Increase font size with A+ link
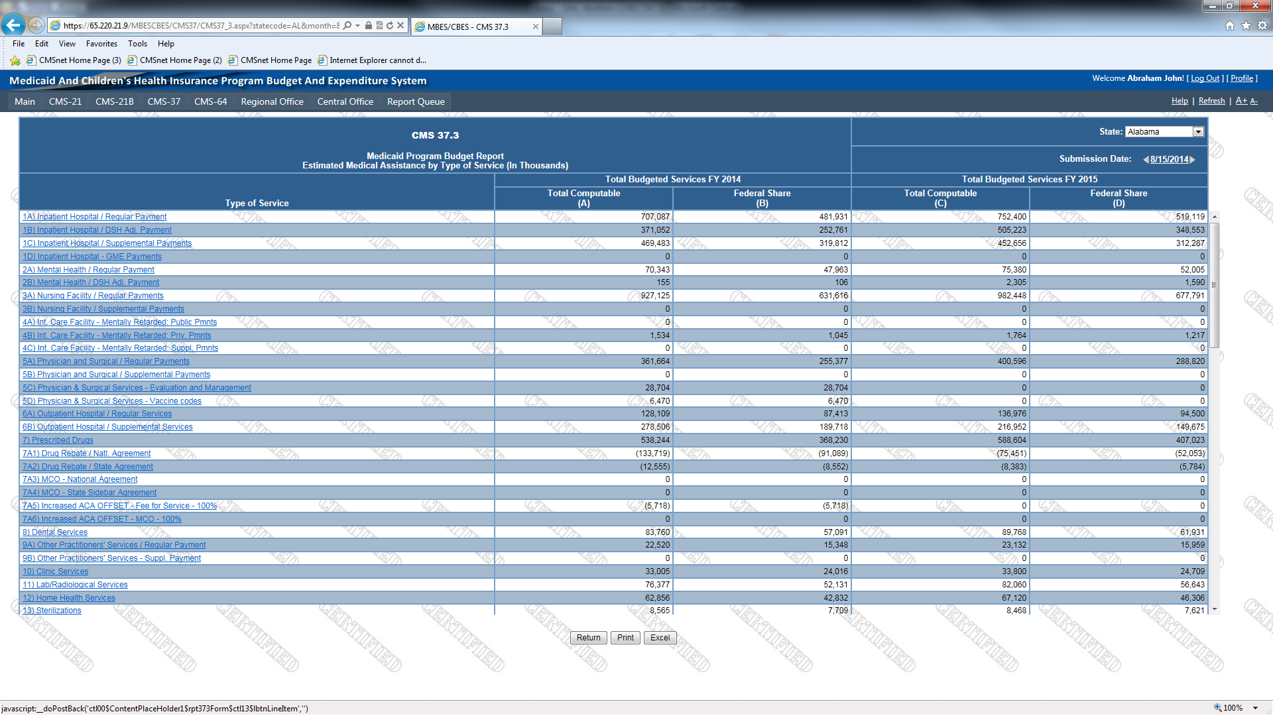 [x=1241, y=101]
